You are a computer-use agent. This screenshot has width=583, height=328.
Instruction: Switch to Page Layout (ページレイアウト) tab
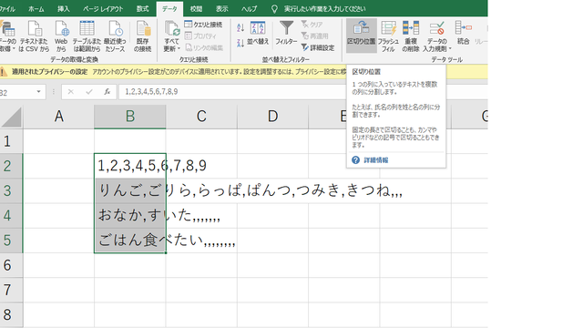(x=103, y=9)
